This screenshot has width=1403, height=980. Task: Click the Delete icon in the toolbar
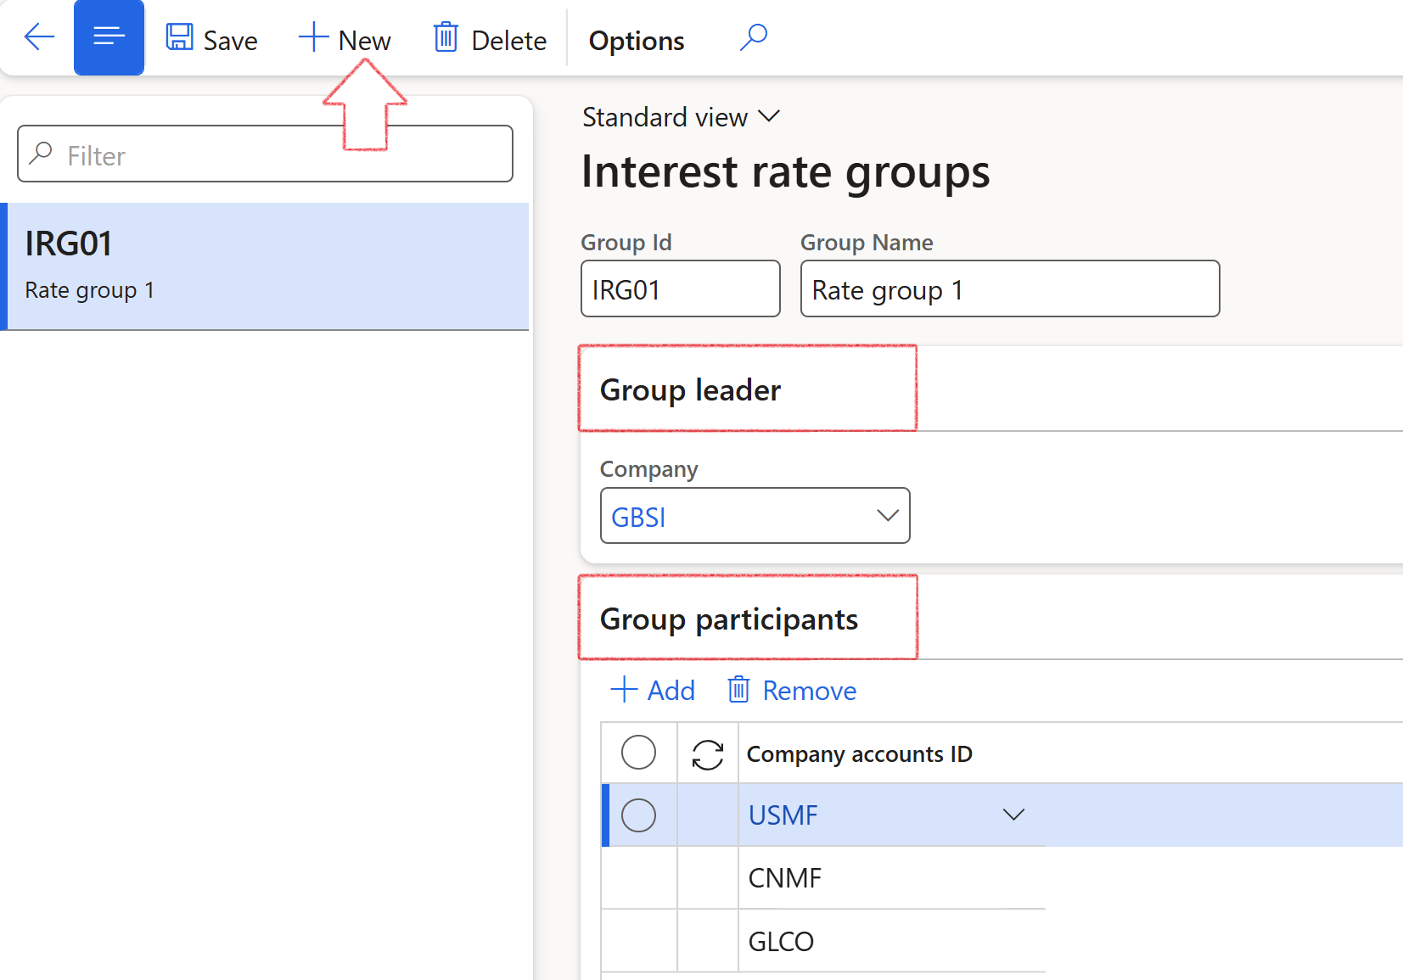coord(445,38)
